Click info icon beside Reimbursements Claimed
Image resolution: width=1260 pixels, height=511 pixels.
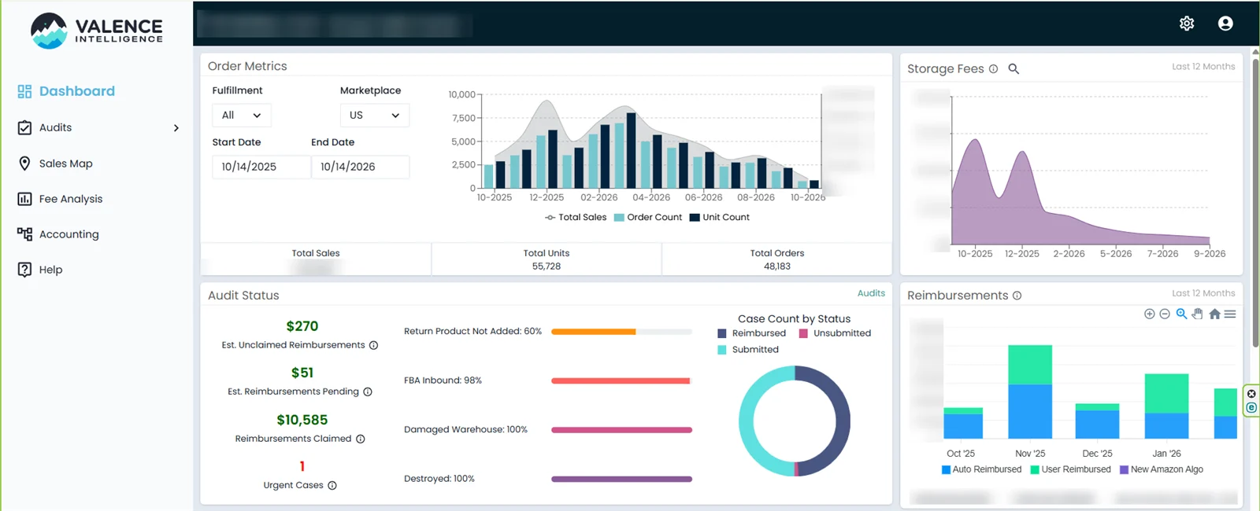pos(360,439)
